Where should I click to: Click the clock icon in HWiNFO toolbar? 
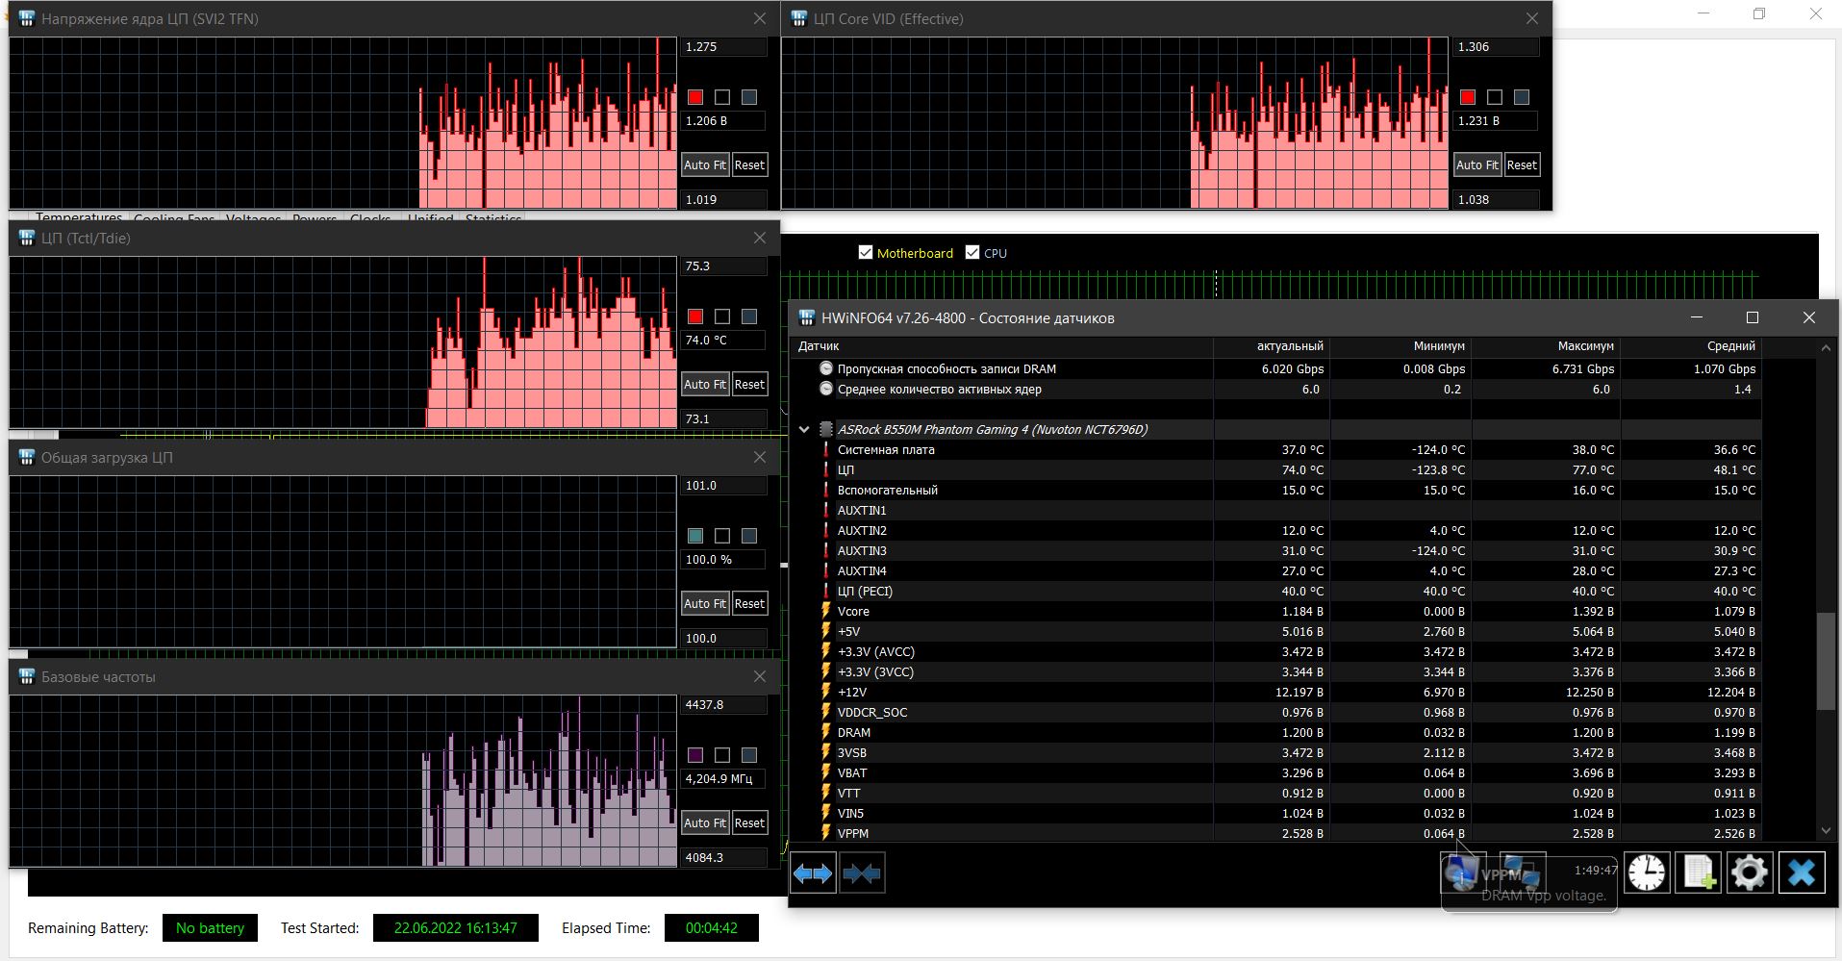[x=1647, y=873]
